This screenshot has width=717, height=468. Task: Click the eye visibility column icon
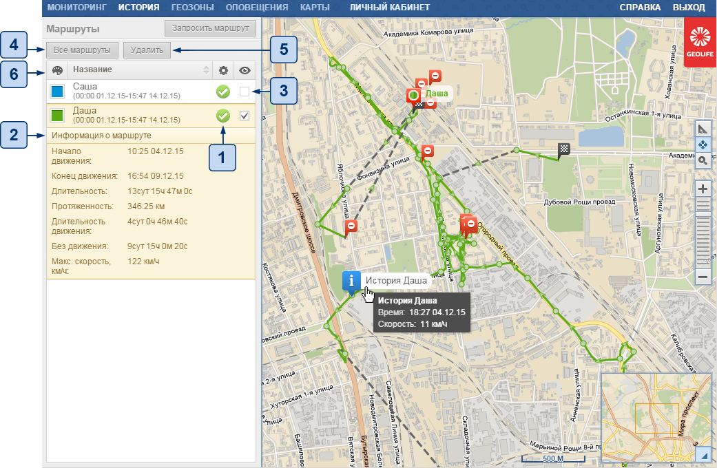click(x=245, y=70)
